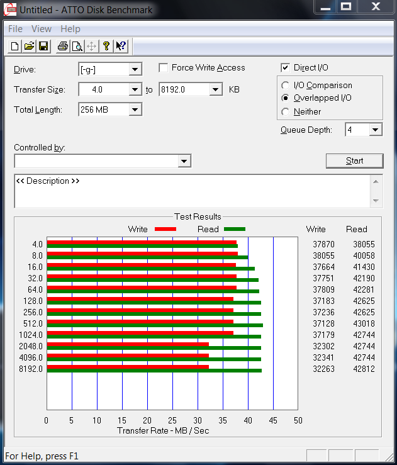Screen dimensions: 397x465
Task: Click inside the Description text box
Action: coord(189,191)
